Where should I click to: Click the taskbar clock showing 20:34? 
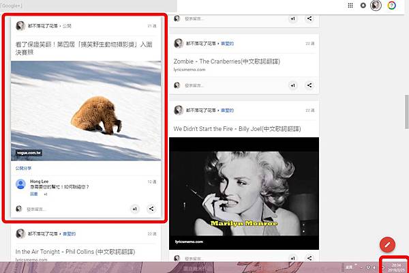point(396,268)
